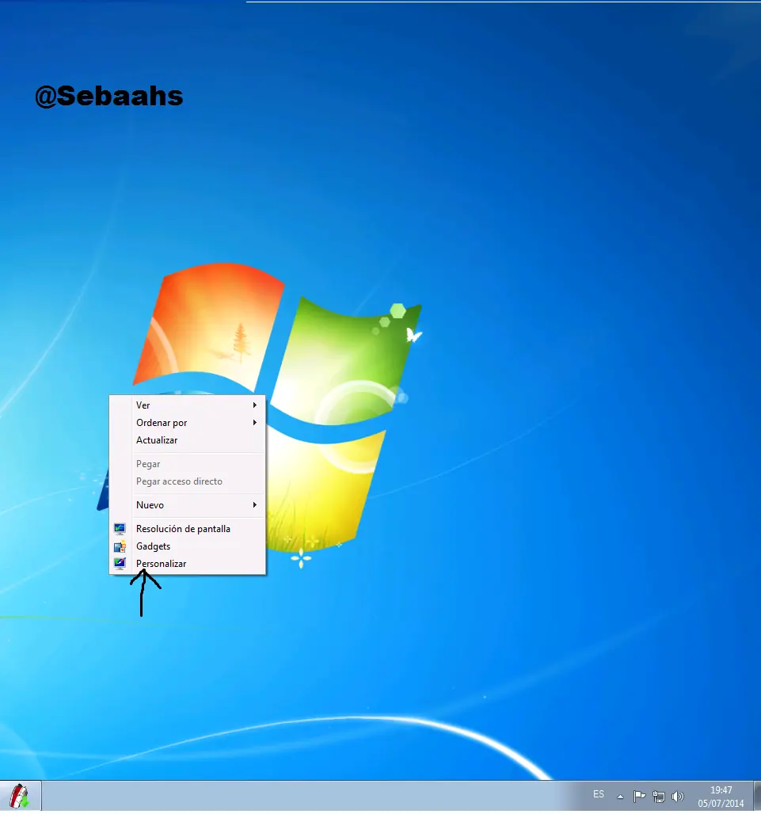Open the Ordenar por submenu

pos(188,423)
